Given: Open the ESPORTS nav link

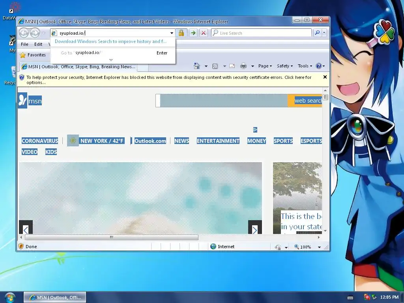Looking at the screenshot, I should click(x=311, y=141).
